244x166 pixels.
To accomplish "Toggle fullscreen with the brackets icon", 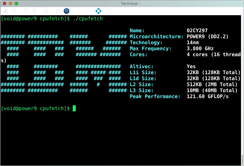I will (58, 11).
